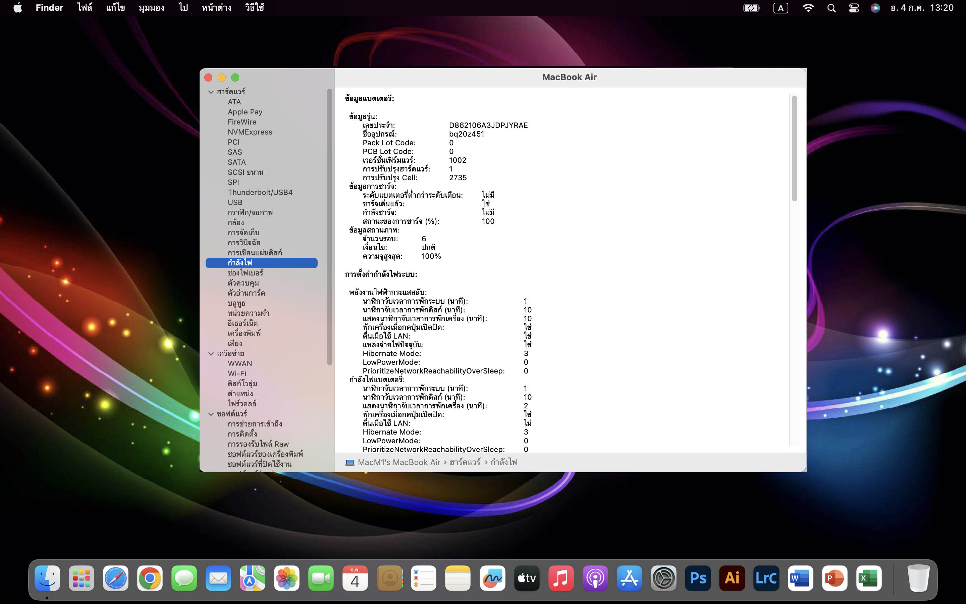
Task: Open Photos app in the Dock
Action: click(286, 578)
